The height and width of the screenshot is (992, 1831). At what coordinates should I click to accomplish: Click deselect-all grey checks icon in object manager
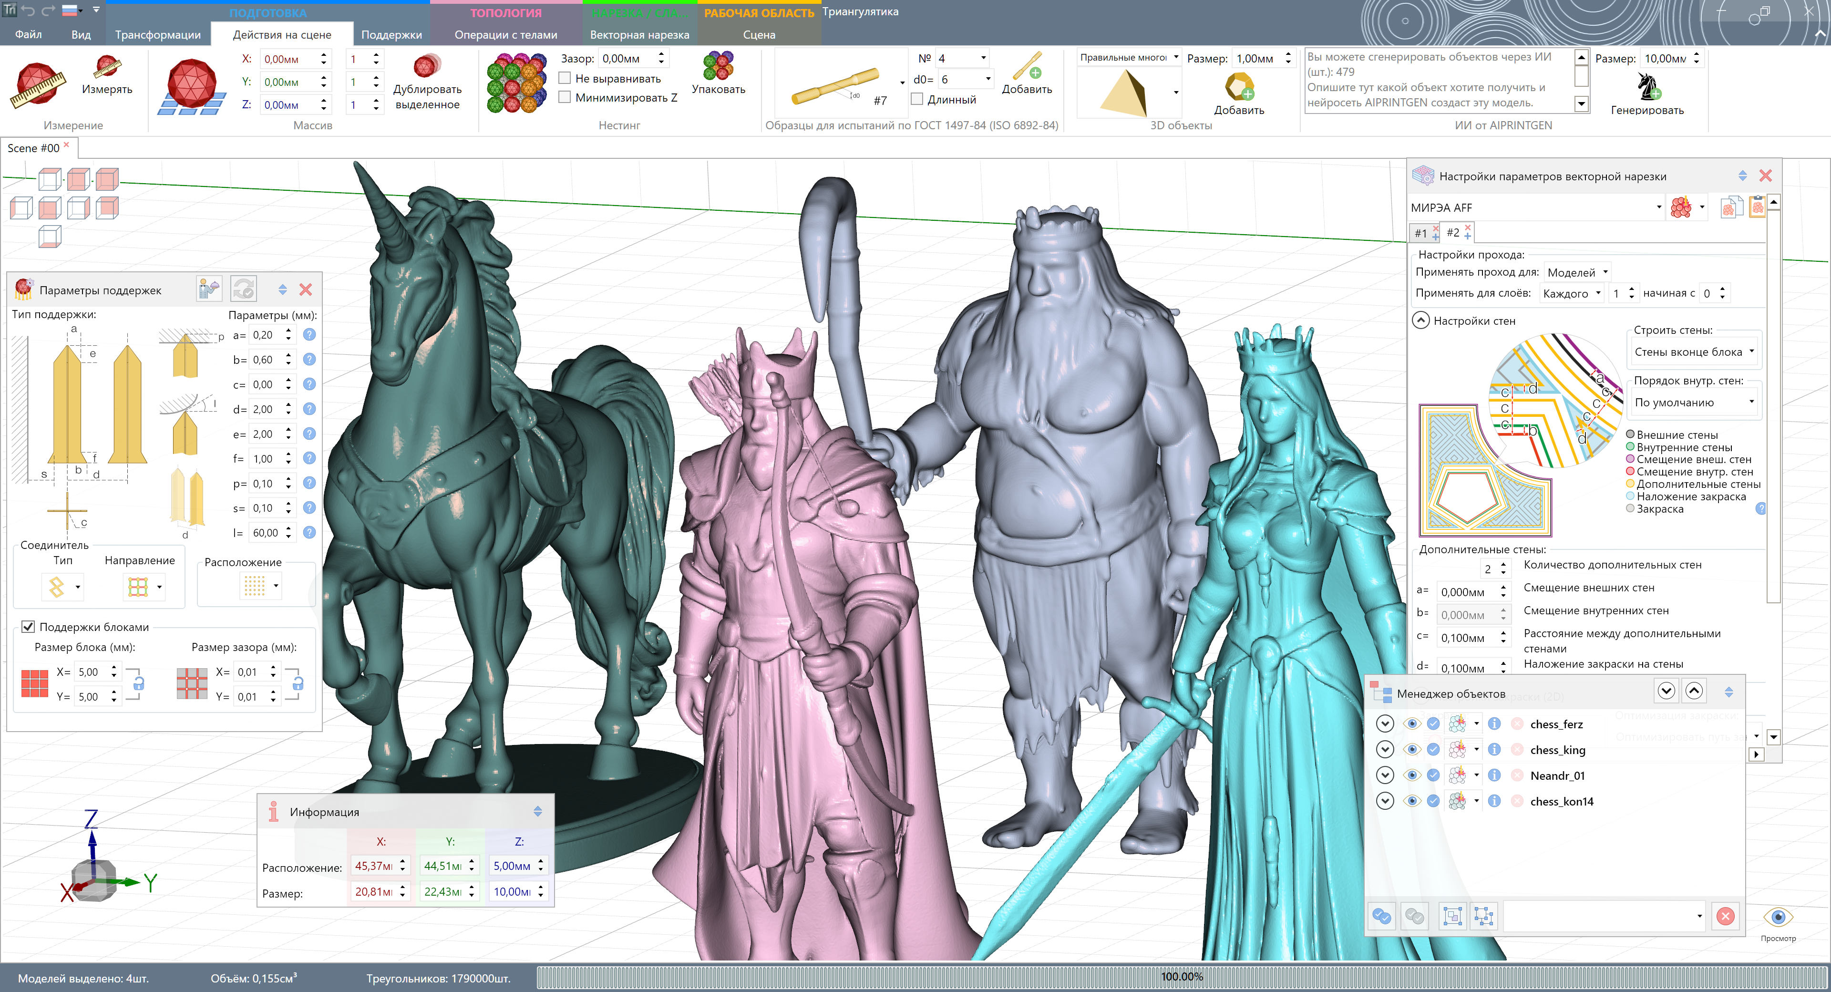point(1414,916)
